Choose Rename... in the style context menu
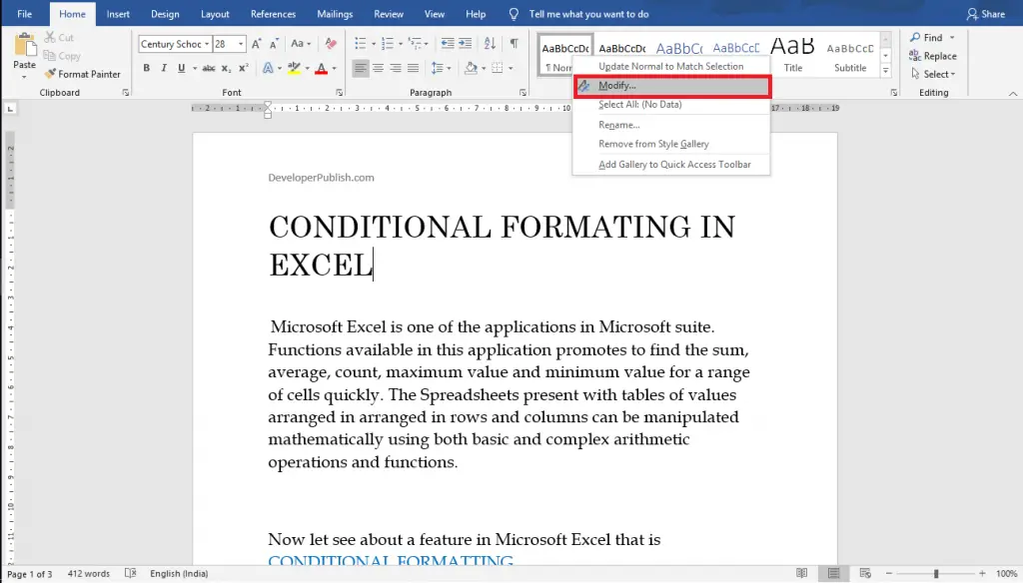The height and width of the screenshot is (583, 1023). [x=670, y=125]
